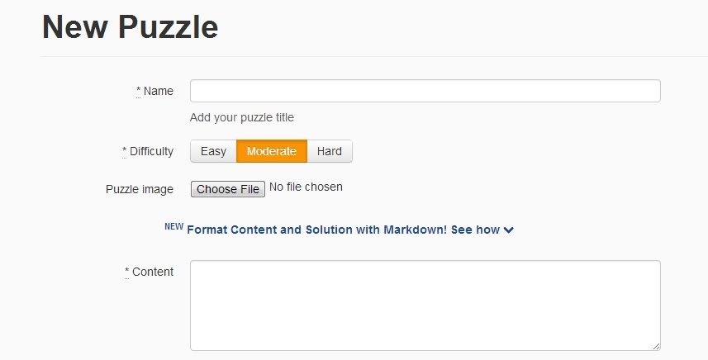Click the Name field label
This screenshot has width=708, height=360.
tap(159, 91)
